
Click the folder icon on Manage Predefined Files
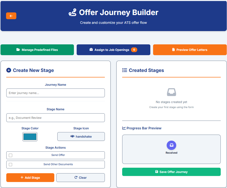(x=18, y=50)
